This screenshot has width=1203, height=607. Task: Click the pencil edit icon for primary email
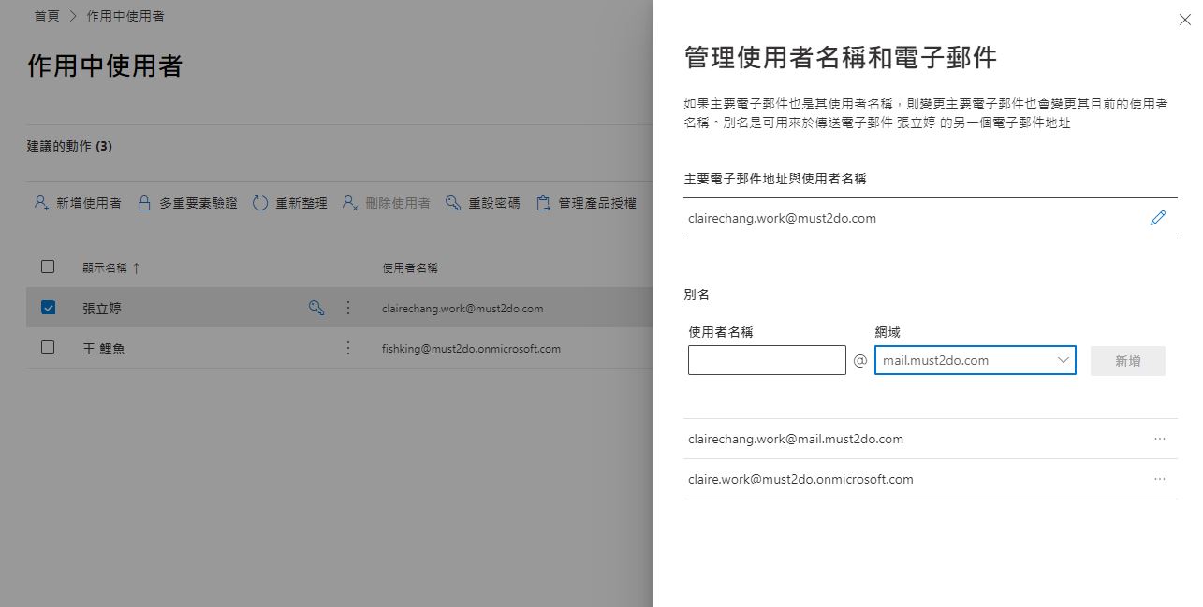1158,218
